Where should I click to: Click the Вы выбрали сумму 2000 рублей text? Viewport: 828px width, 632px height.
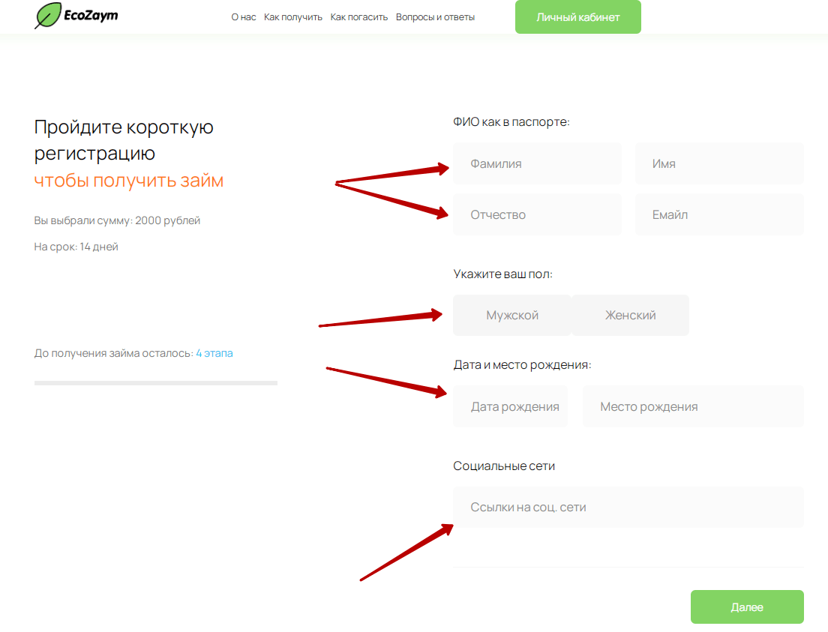click(117, 220)
